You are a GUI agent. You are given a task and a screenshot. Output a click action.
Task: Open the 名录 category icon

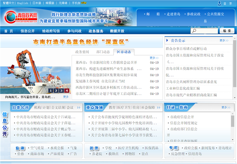click(x=94, y=148)
